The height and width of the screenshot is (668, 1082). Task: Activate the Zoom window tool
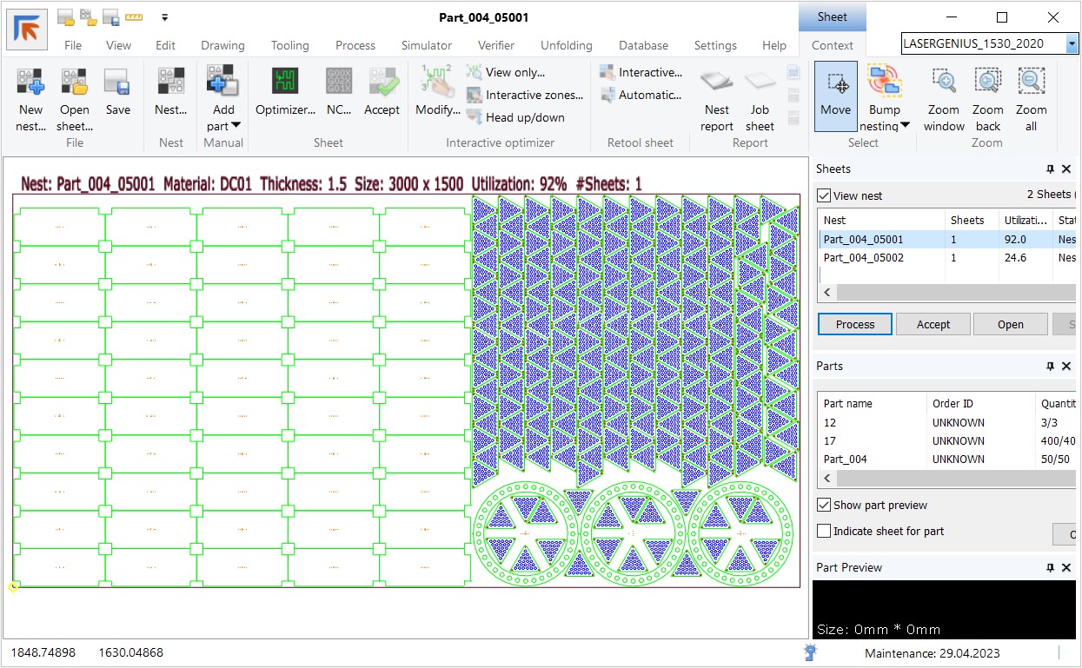[x=944, y=83]
